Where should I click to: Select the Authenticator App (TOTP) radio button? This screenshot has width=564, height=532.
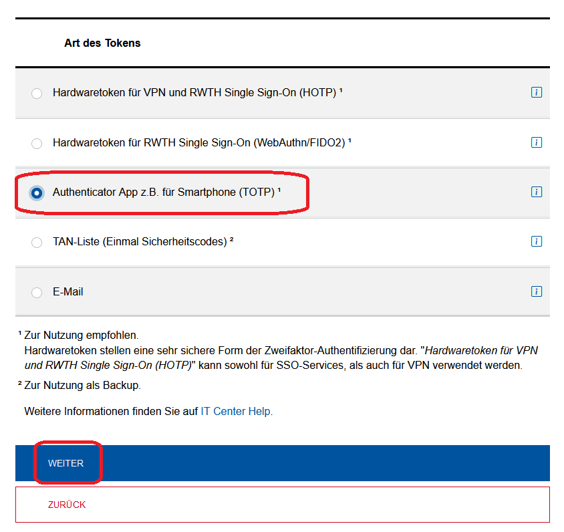(x=37, y=192)
